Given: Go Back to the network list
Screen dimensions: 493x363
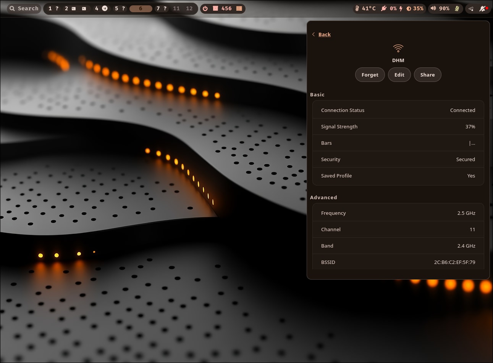Looking at the screenshot, I should tap(325, 34).
